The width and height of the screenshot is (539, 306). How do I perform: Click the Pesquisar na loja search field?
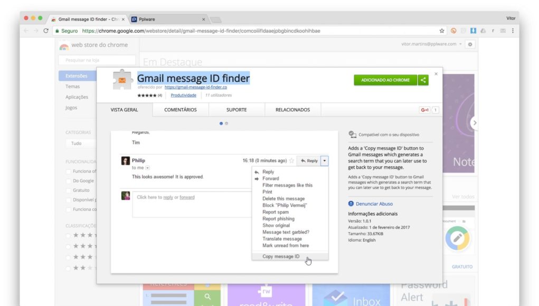[97, 60]
